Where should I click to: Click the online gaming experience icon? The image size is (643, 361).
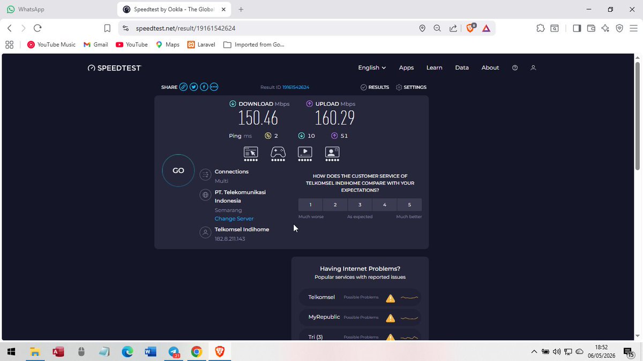click(278, 152)
